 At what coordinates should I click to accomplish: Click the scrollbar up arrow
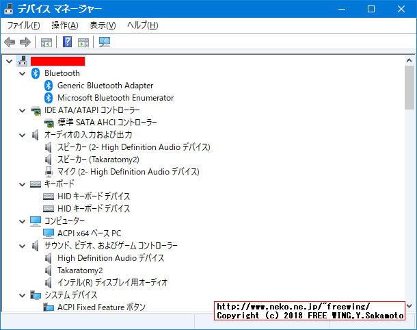point(409,60)
